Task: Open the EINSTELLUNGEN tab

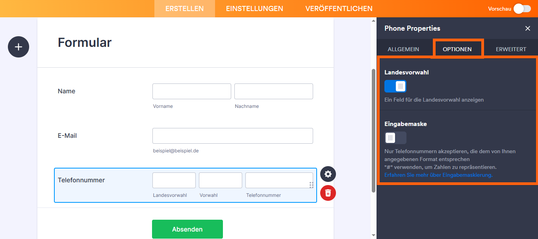Action: 254,9
